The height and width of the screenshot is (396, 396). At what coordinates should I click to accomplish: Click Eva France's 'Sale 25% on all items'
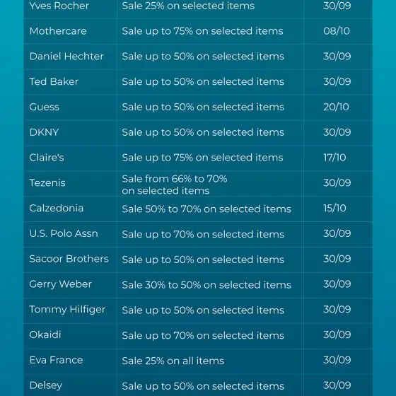(173, 361)
